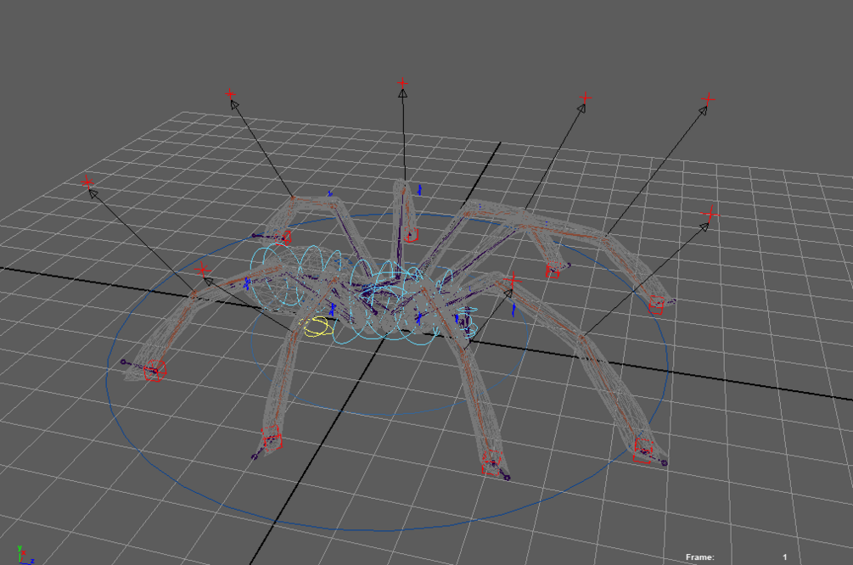Pick the red pole-vector locator at far left
The image size is (853, 565).
click(x=87, y=182)
